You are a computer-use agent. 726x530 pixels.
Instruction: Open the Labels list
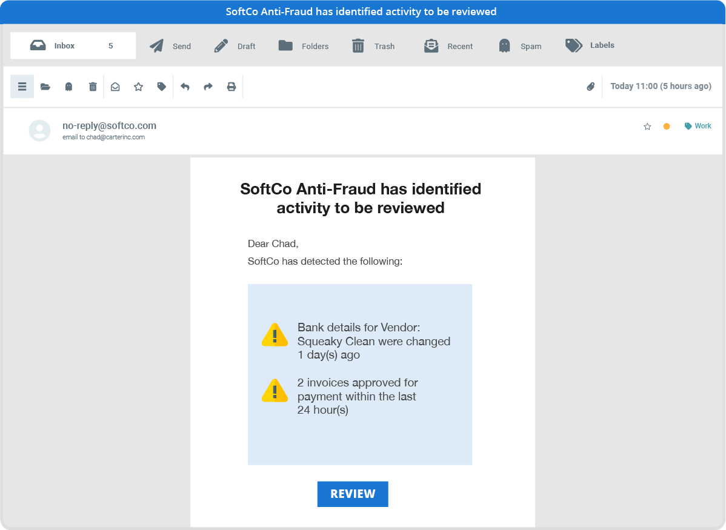click(x=590, y=45)
